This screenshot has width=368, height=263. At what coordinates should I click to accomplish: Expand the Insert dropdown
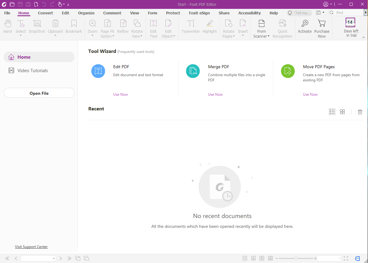point(243,35)
